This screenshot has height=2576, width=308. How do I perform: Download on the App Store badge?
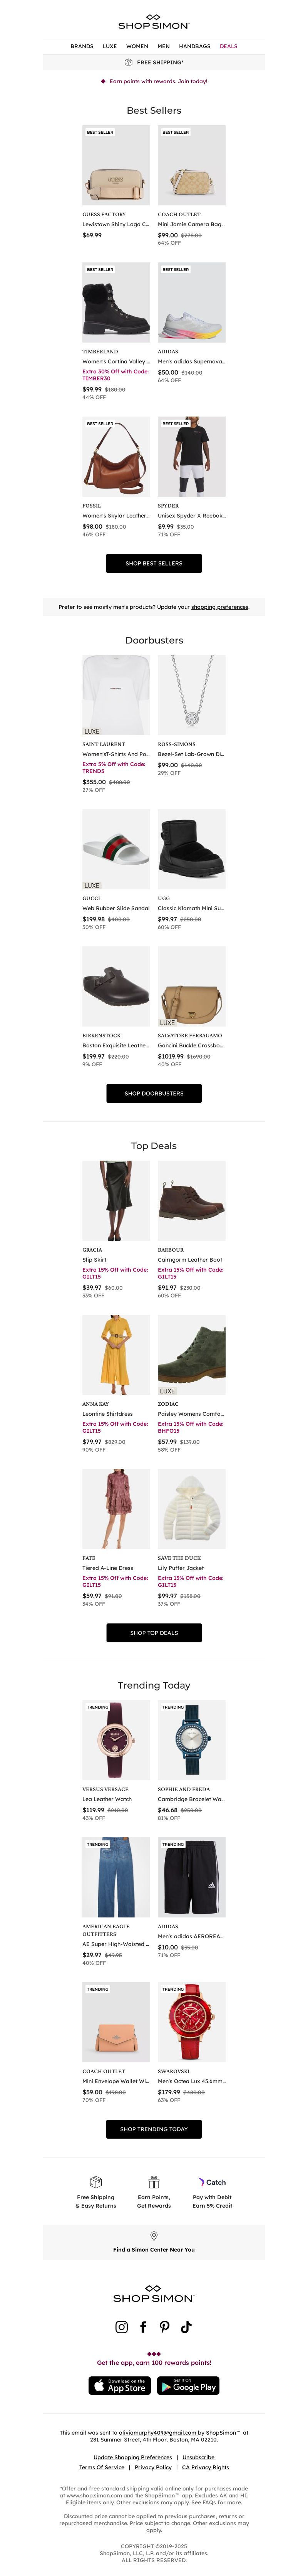coord(120,2386)
